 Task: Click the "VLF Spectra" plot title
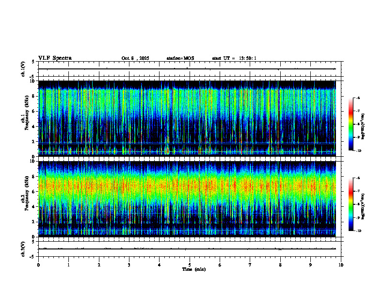pos(55,58)
